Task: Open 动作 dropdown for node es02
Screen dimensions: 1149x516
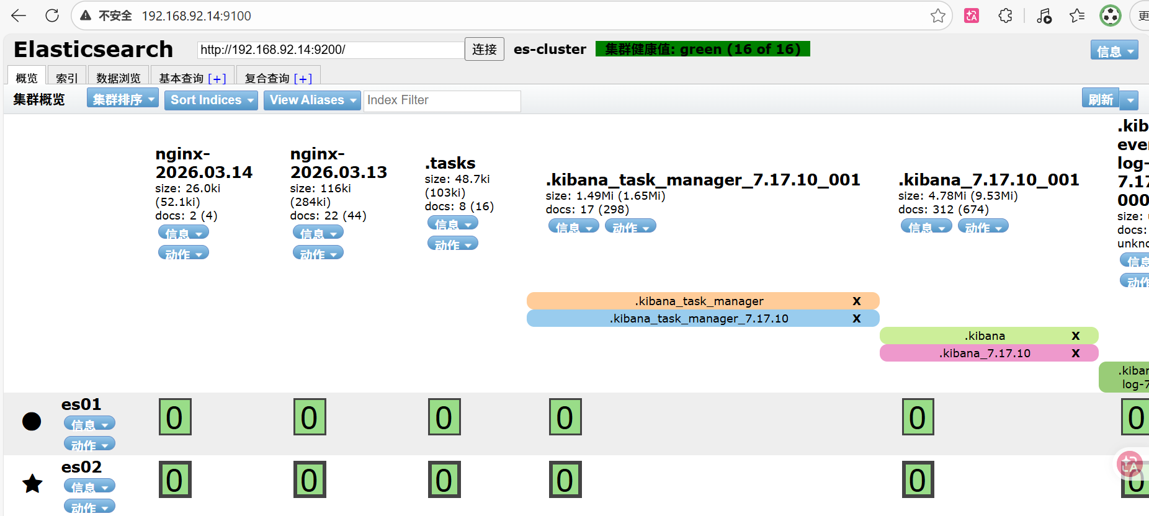Action: pos(89,507)
